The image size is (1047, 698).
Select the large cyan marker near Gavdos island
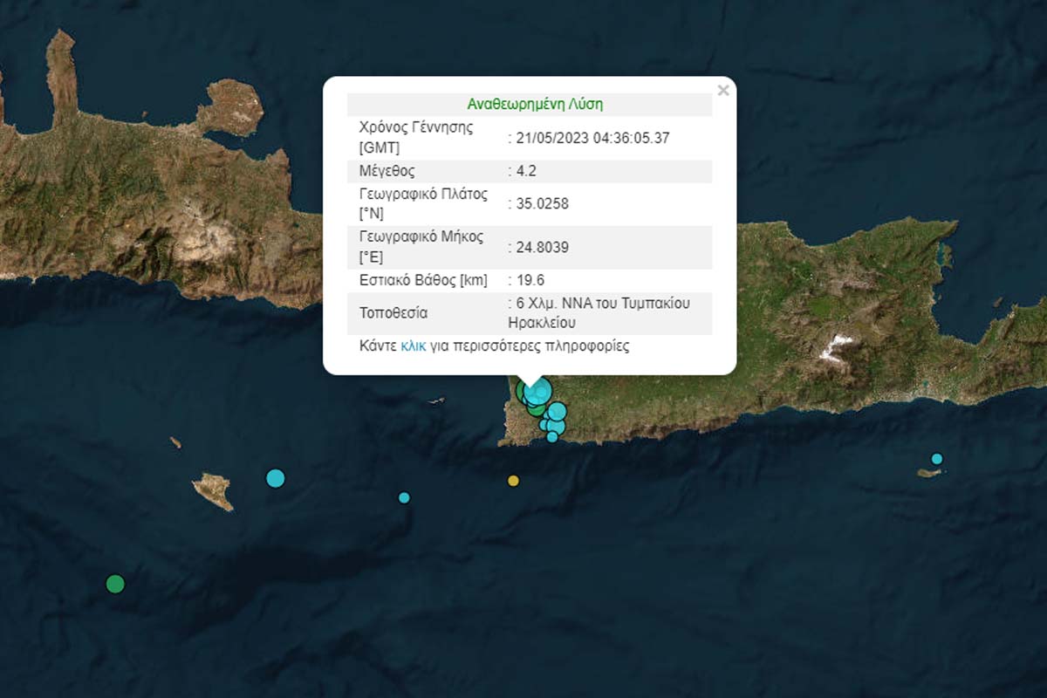pyautogui.click(x=275, y=478)
